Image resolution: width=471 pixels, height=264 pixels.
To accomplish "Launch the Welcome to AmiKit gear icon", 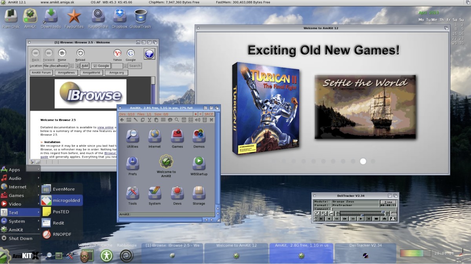I will tap(166, 162).
